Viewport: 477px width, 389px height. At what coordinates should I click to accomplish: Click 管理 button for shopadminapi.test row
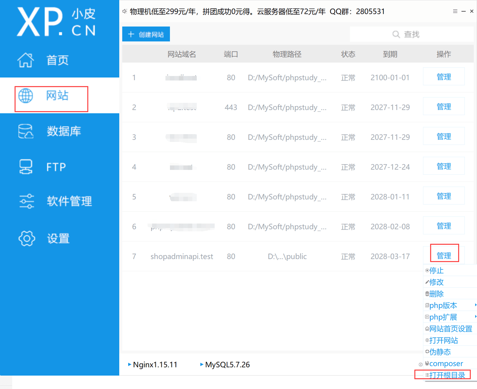coord(444,256)
